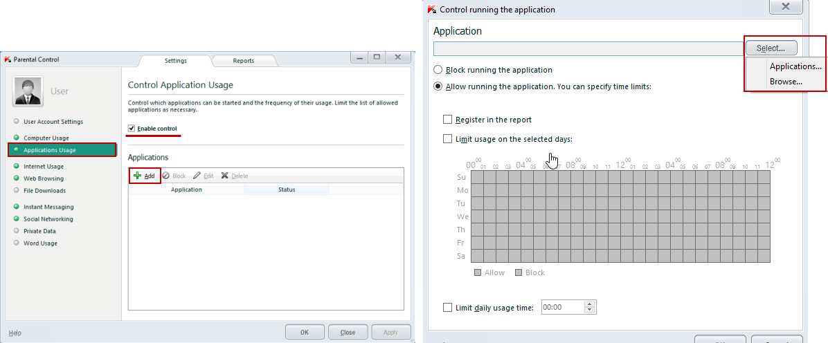Open File Downloads section
The width and height of the screenshot is (828, 343).
click(44, 190)
